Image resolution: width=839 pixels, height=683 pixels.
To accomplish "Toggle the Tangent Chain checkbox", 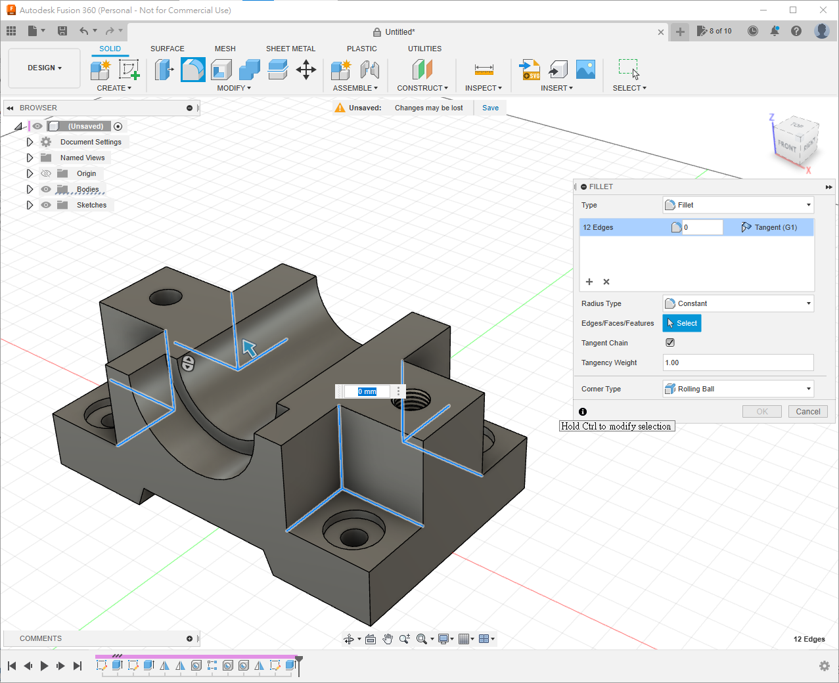I will tap(670, 343).
